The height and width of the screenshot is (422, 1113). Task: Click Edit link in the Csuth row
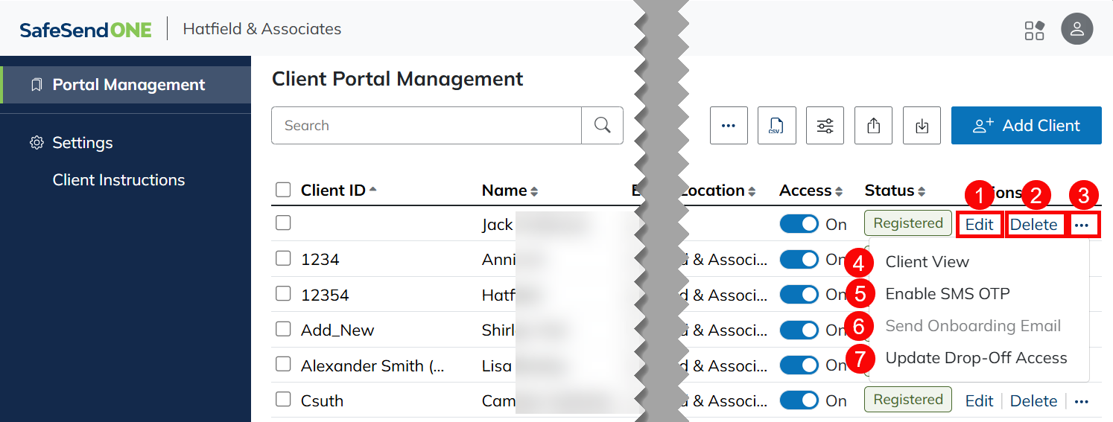[x=979, y=401]
